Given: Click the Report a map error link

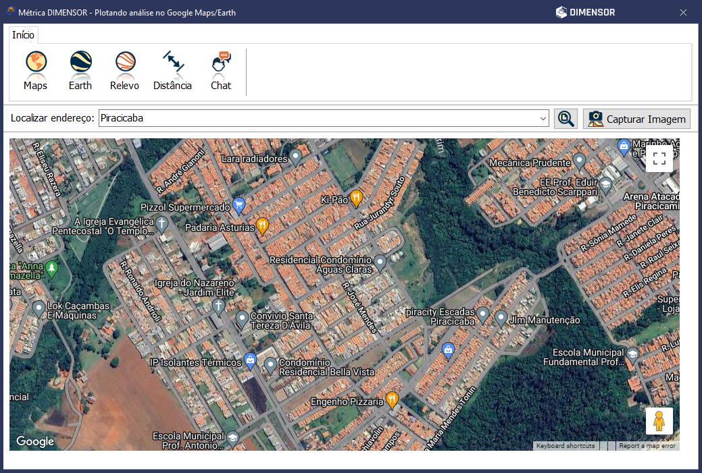Looking at the screenshot, I should (647, 446).
